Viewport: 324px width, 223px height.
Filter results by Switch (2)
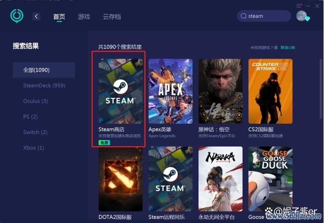[35, 132]
